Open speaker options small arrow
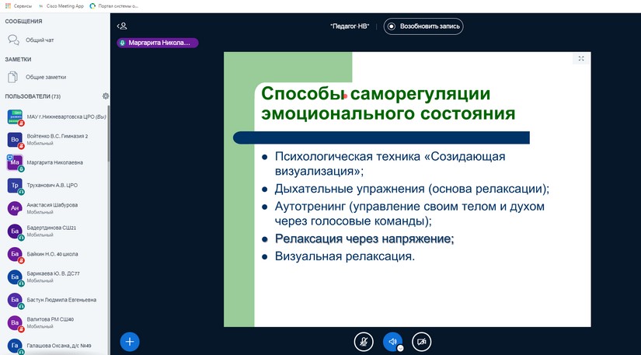The height and width of the screenshot is (355, 641). (x=400, y=348)
